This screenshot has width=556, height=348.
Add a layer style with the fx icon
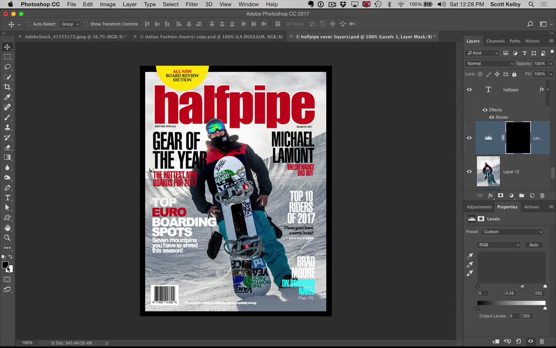(490, 195)
